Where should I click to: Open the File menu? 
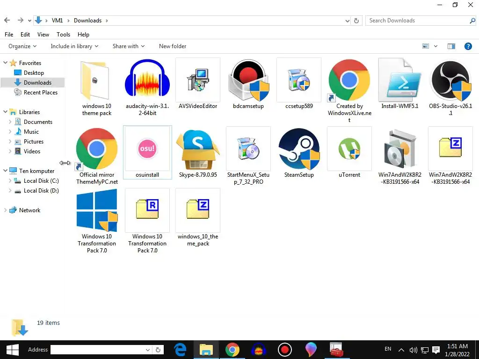pyautogui.click(x=9, y=35)
